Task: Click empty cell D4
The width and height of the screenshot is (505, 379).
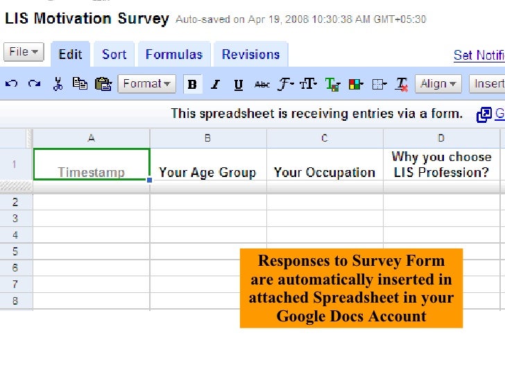Action: pos(441,235)
